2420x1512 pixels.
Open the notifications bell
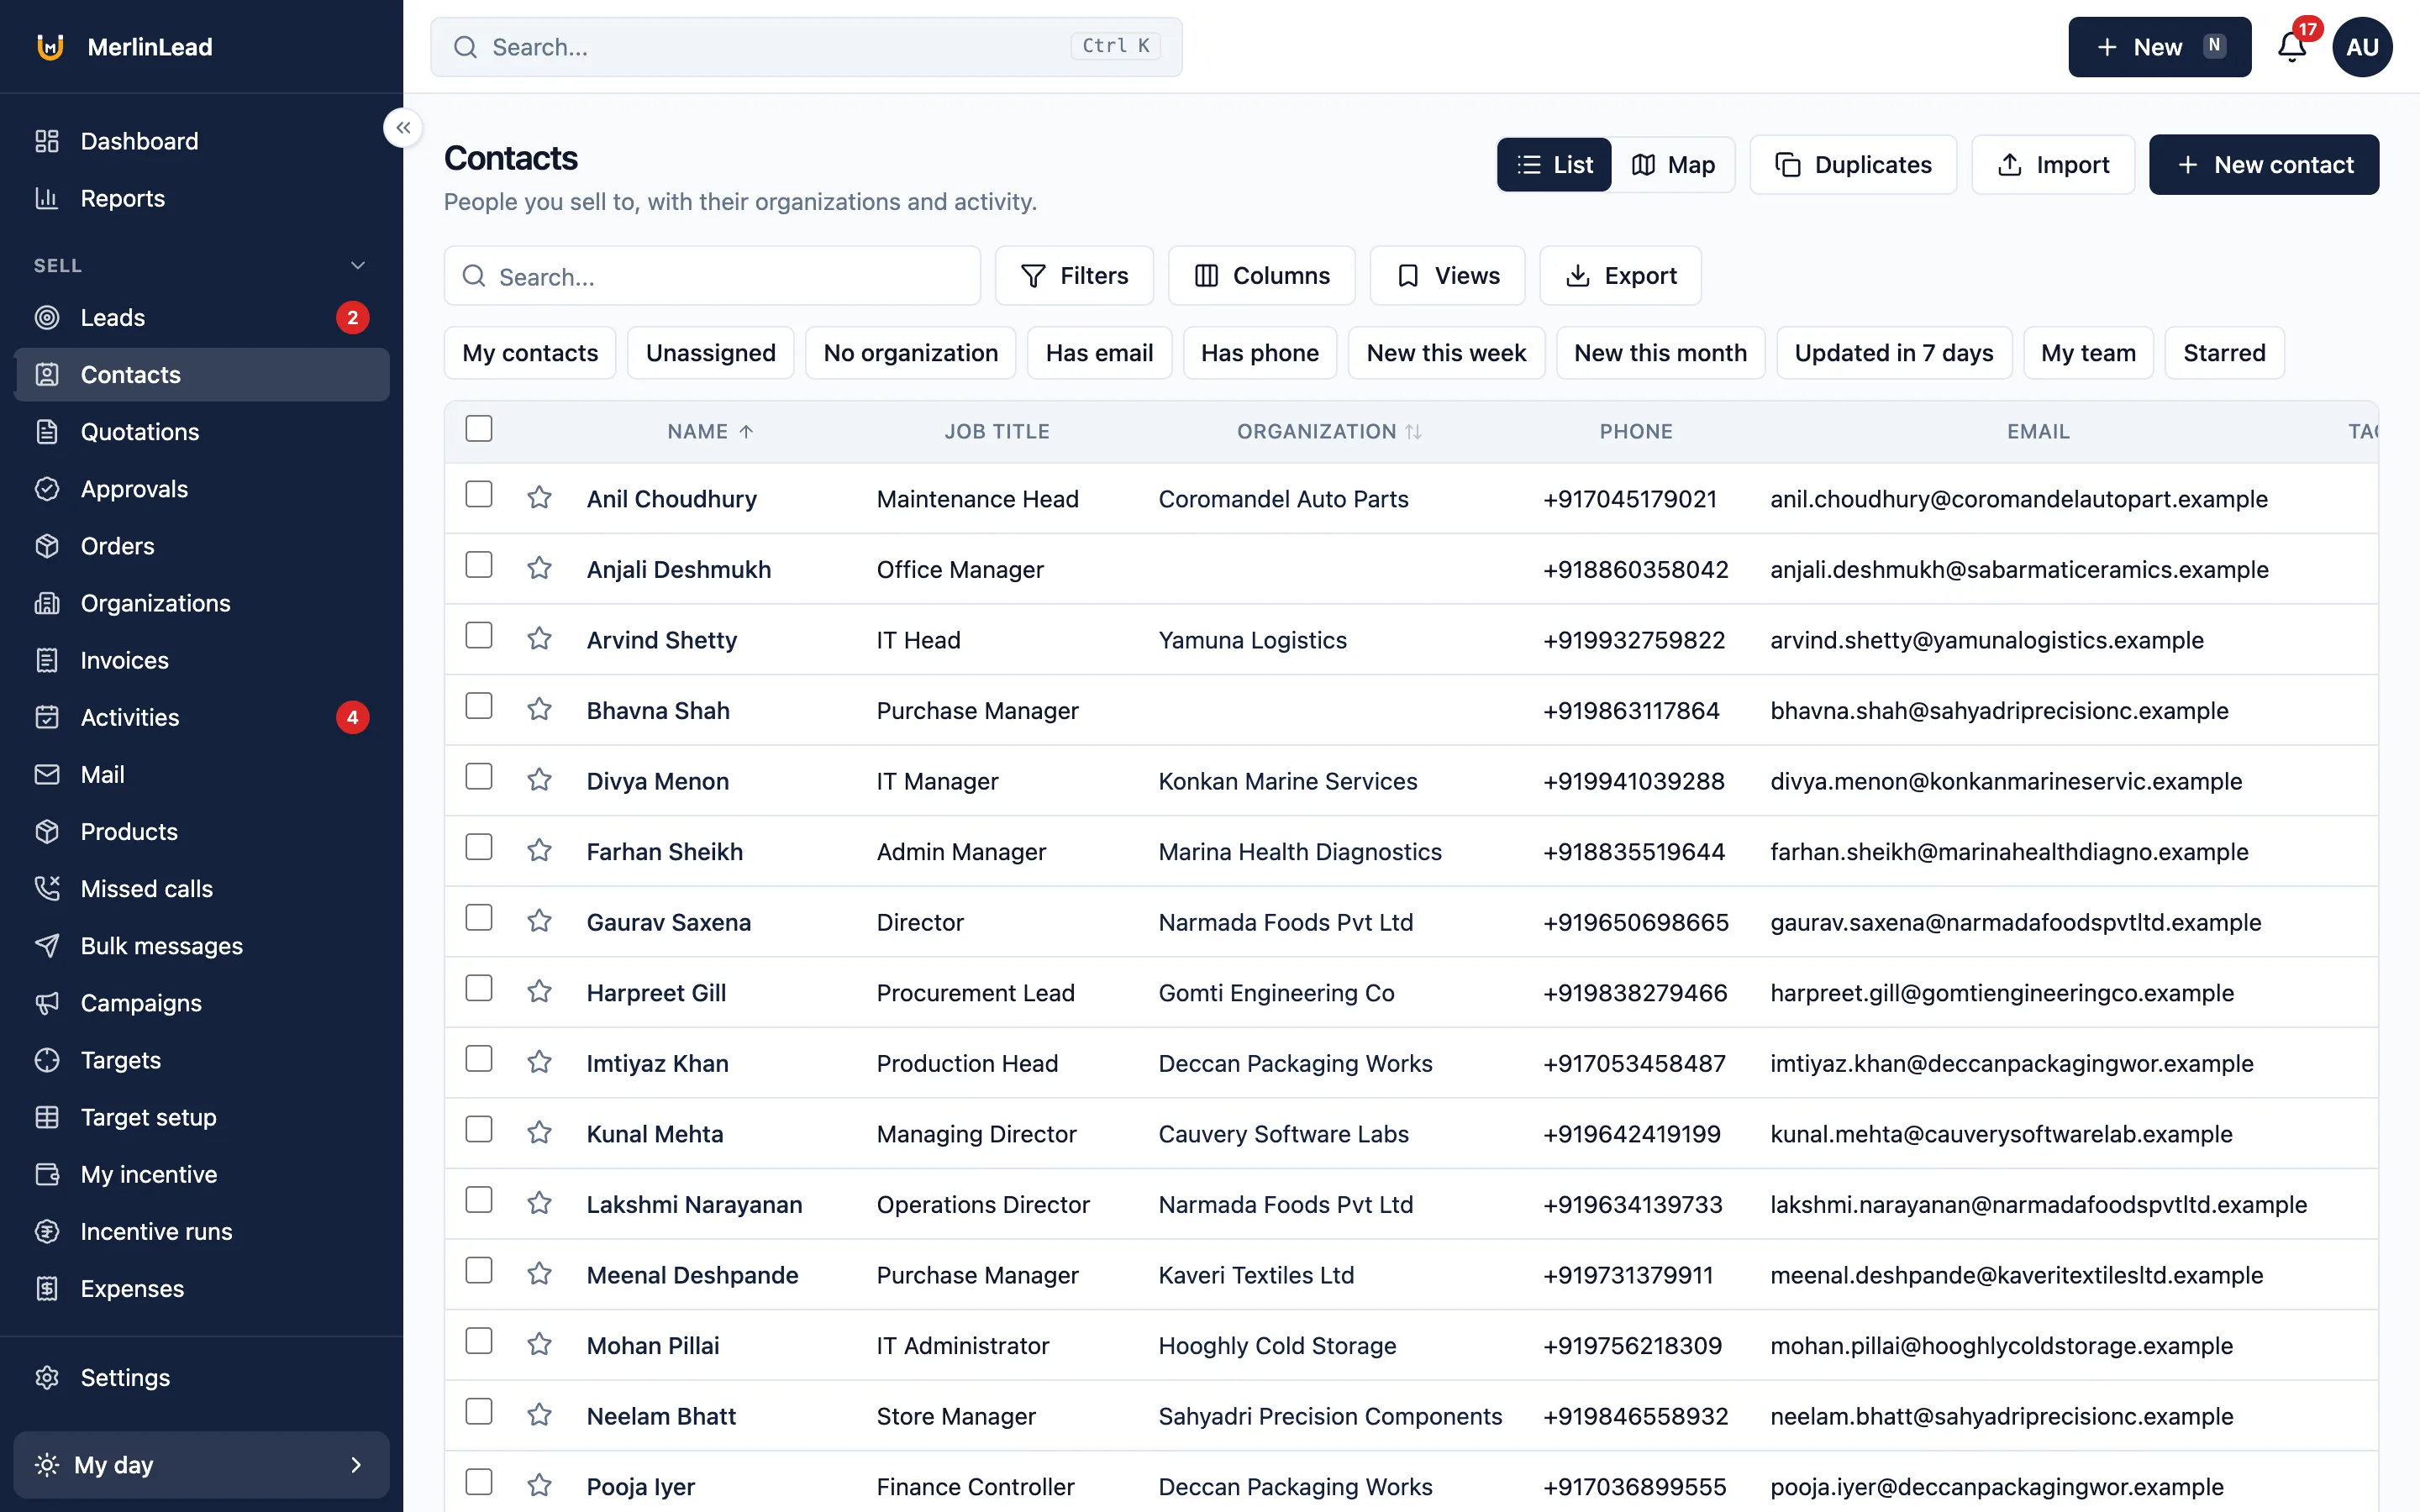pos(2291,47)
